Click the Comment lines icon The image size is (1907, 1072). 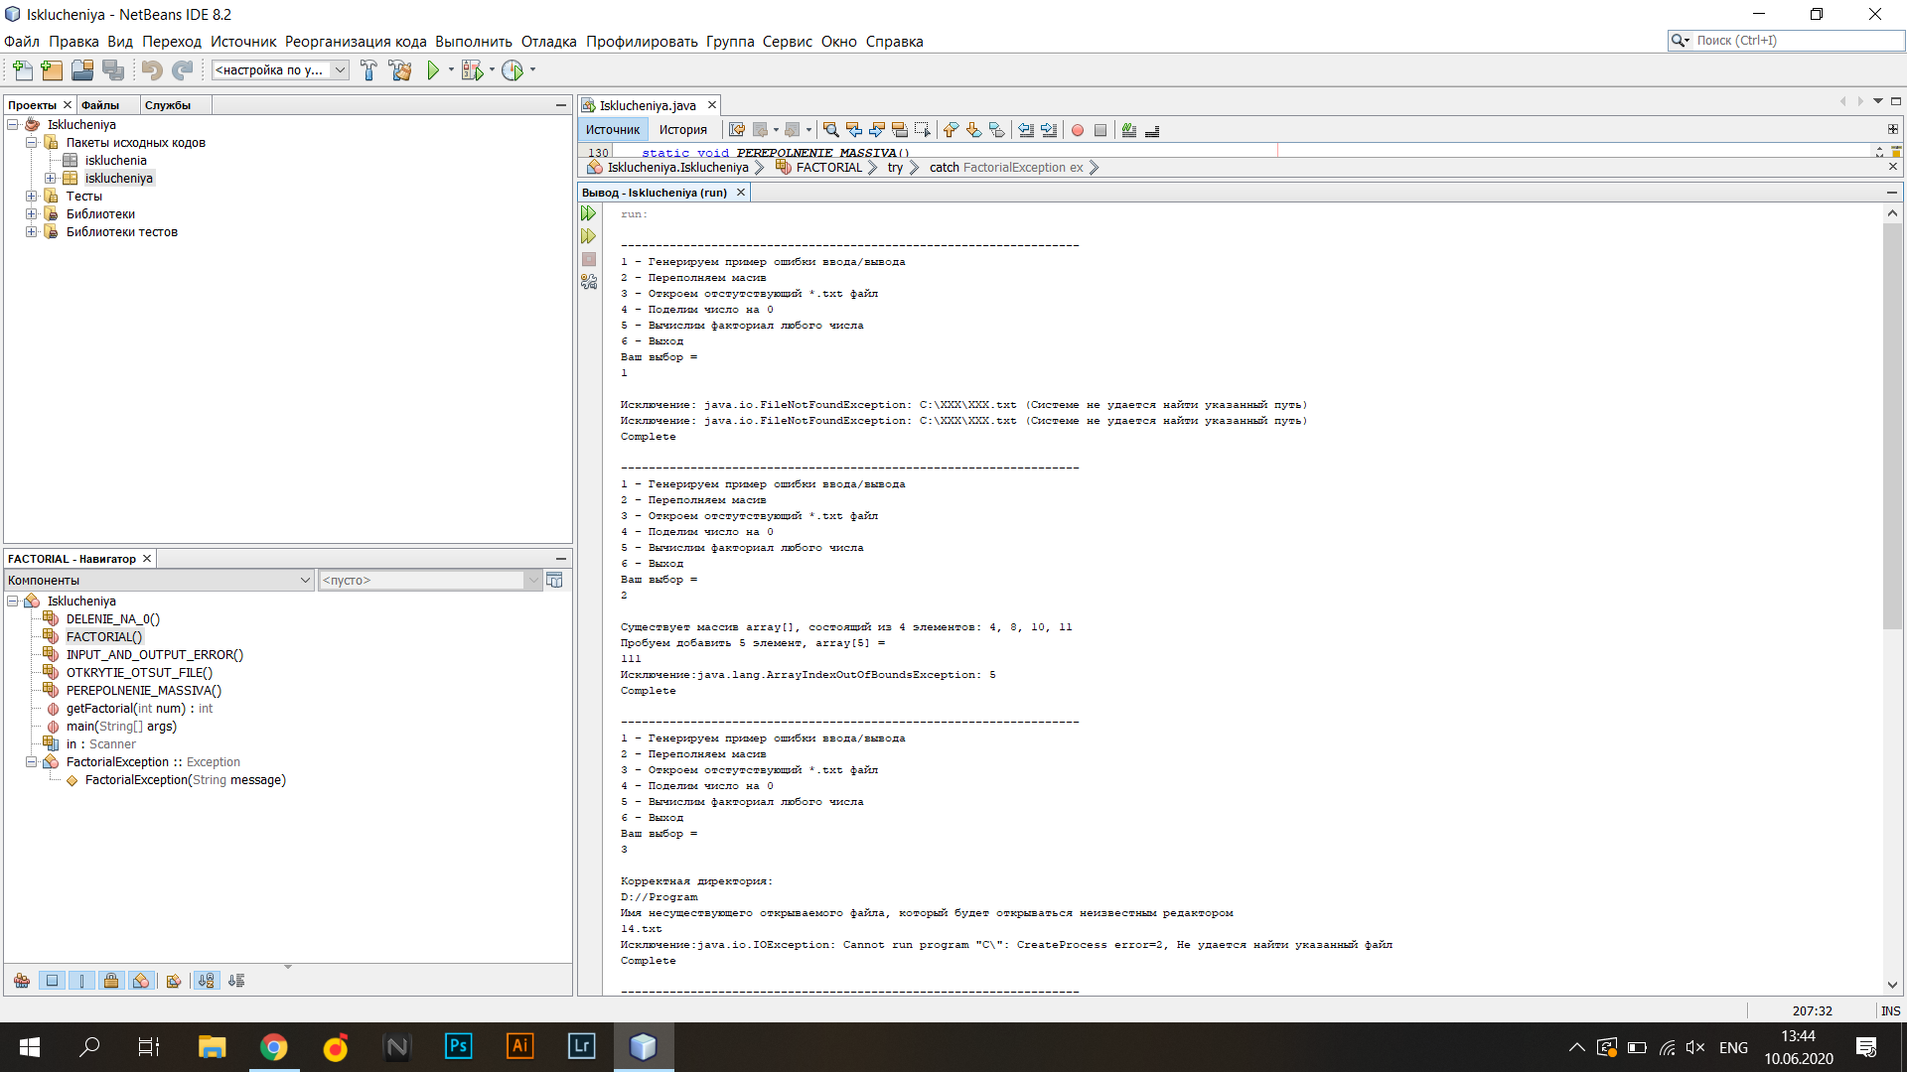[x=1129, y=130]
